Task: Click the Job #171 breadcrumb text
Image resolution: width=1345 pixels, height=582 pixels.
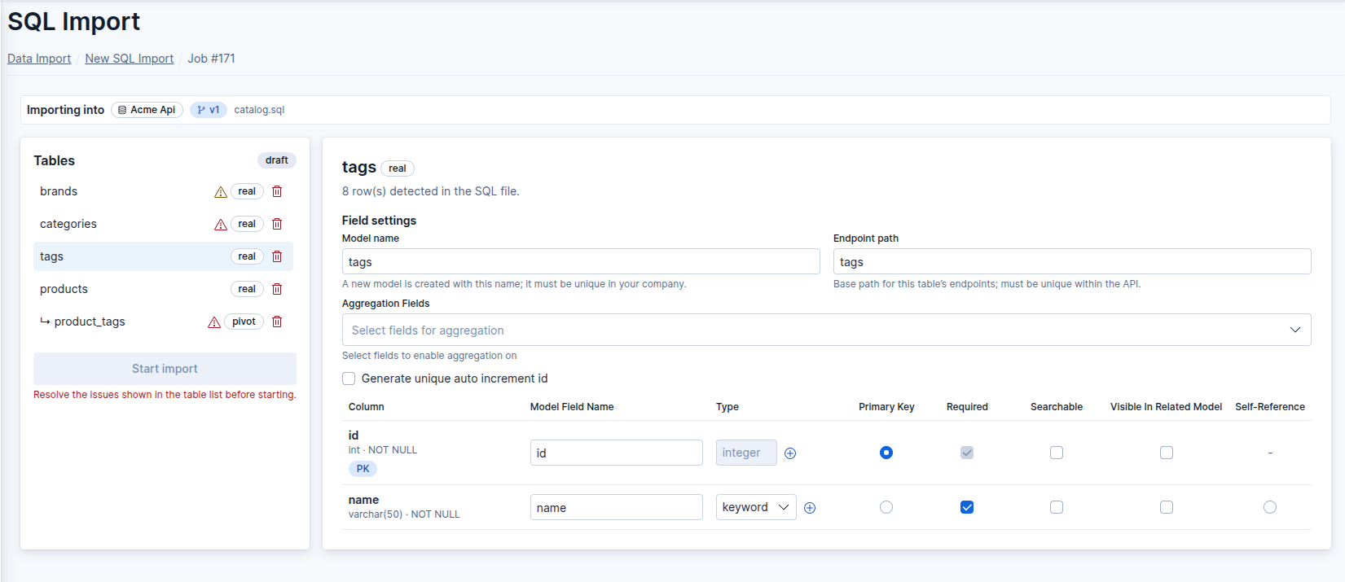Action: 211,59
